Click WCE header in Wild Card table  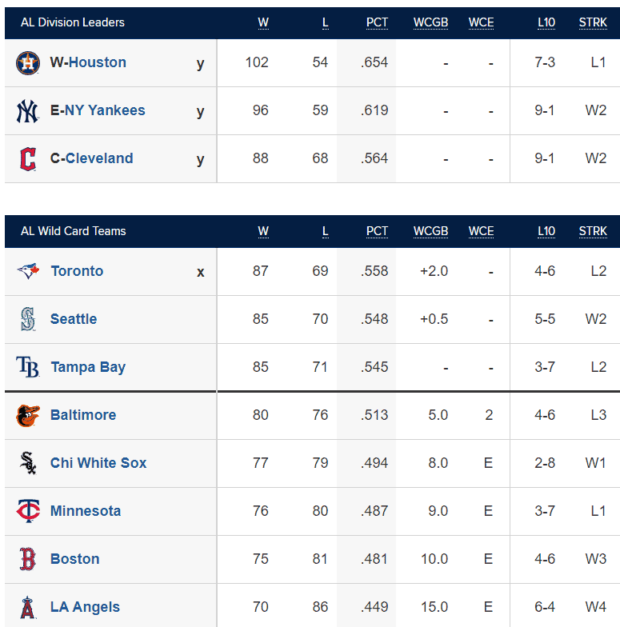coord(481,231)
